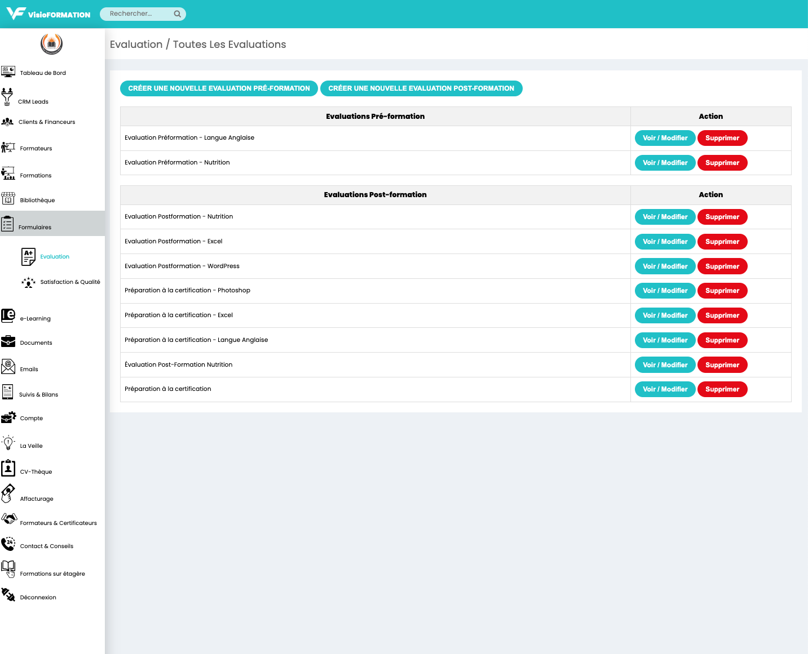808x654 pixels.
Task: Voir / Modifier Postformation Excel
Action: point(665,242)
